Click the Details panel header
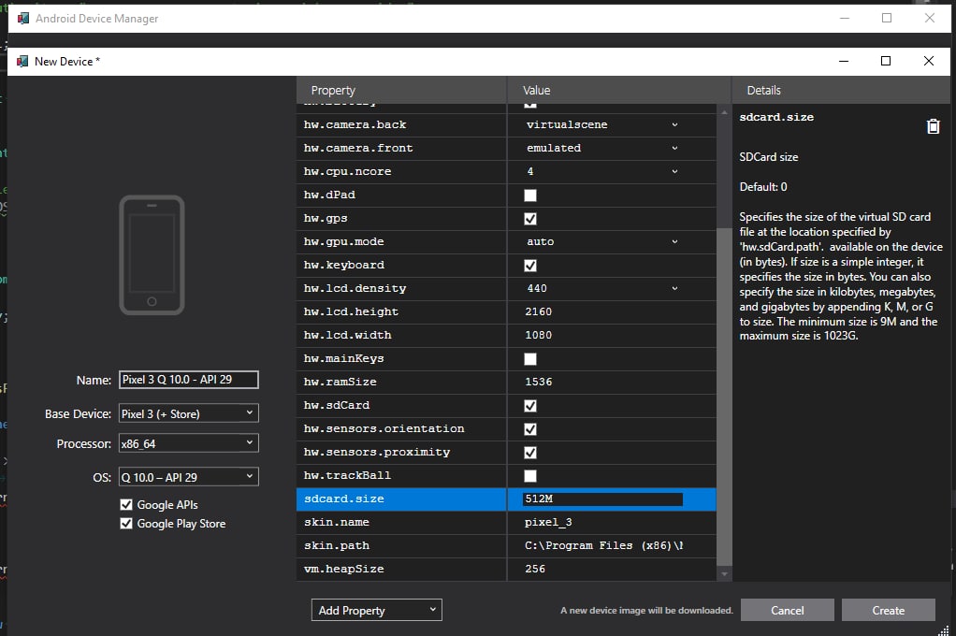The height and width of the screenshot is (636, 956). 841,90
